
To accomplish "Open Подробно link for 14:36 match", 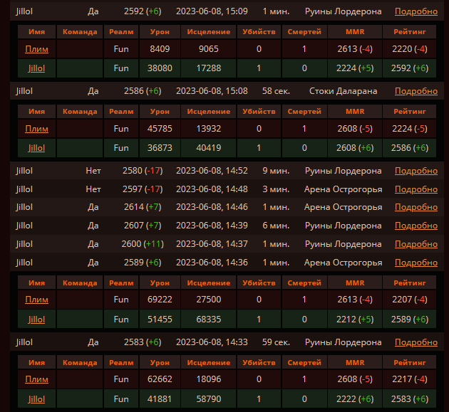I will (x=416, y=263).
